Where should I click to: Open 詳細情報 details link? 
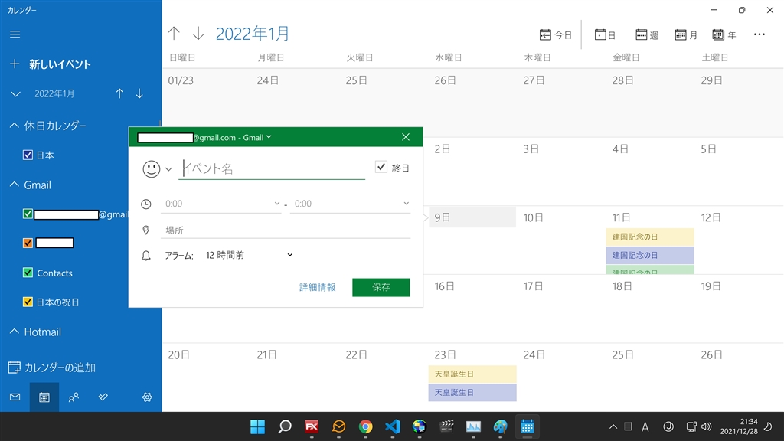click(318, 287)
